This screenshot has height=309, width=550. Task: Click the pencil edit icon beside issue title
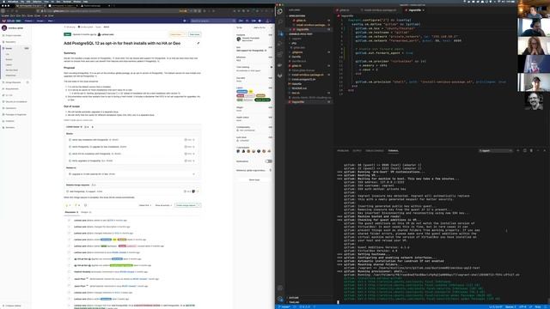coord(199,44)
